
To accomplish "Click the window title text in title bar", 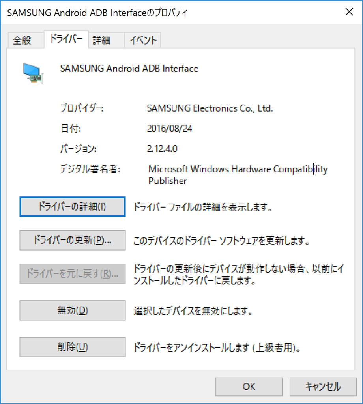I will (97, 13).
